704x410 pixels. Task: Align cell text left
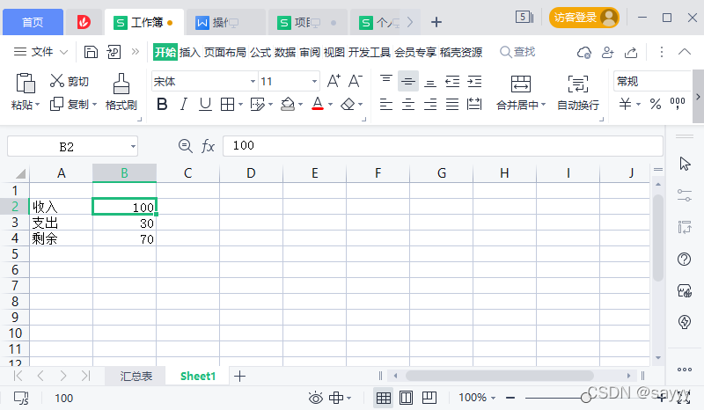click(x=385, y=105)
